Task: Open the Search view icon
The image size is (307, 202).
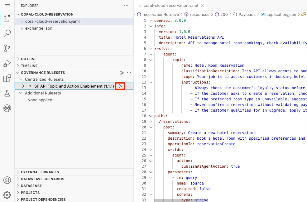Action: pyautogui.click(x=7, y=33)
